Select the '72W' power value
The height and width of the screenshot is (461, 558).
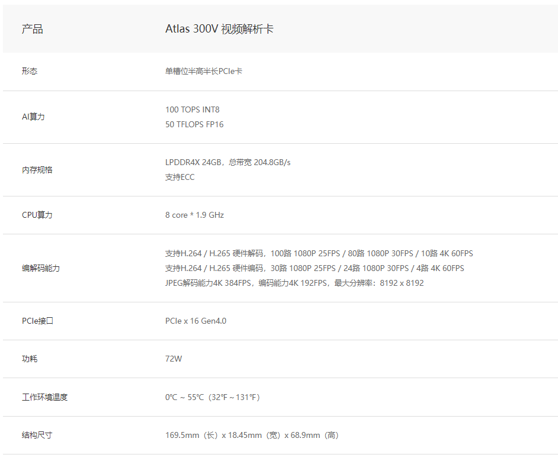[174, 359]
